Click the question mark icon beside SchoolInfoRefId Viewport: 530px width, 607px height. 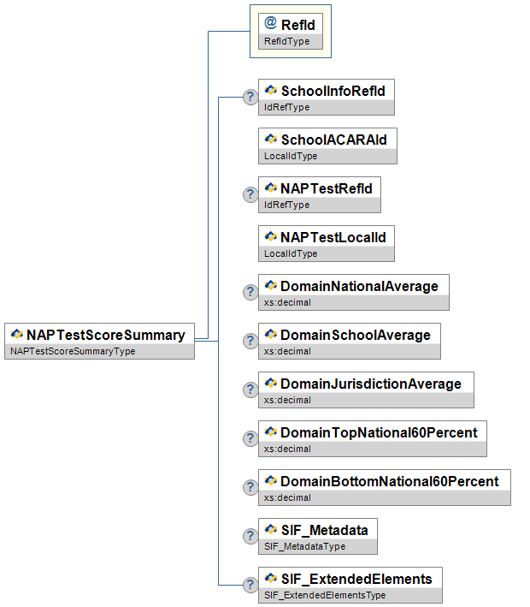[250, 97]
